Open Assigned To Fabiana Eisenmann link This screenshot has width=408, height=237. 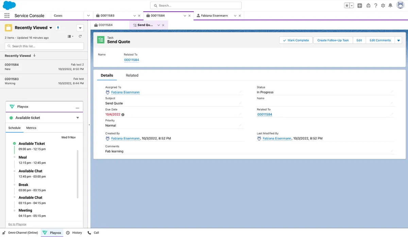pos(125,92)
